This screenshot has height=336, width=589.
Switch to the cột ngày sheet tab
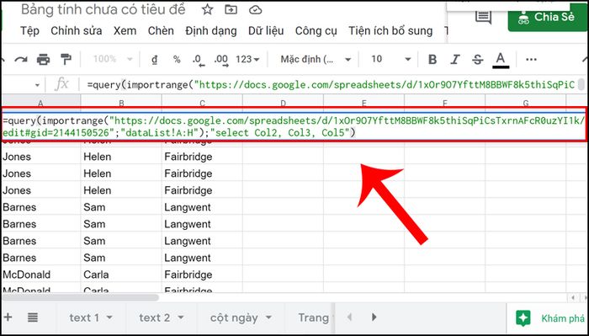pyautogui.click(x=234, y=318)
